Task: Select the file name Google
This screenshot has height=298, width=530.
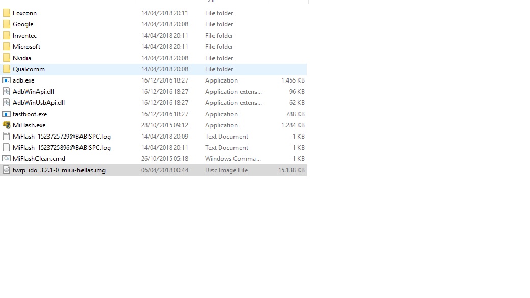Action: click(x=23, y=24)
